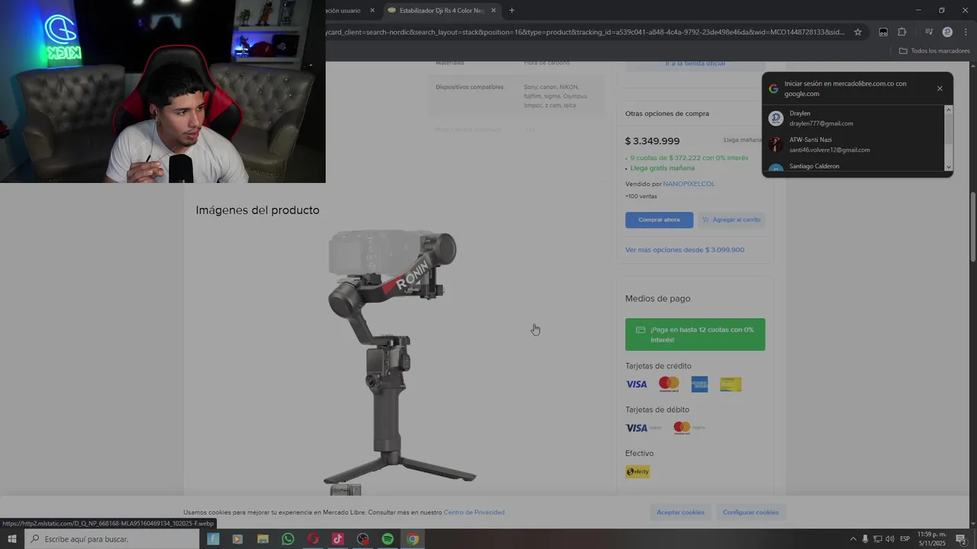Open the media player icon in taskbar
The image size is (977, 549).
237,539
